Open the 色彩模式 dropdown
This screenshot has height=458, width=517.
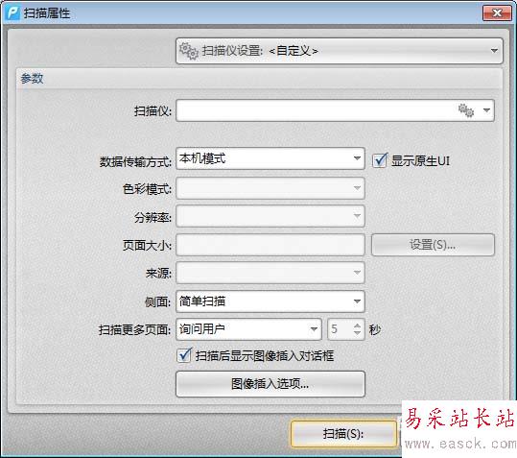[x=270, y=188]
